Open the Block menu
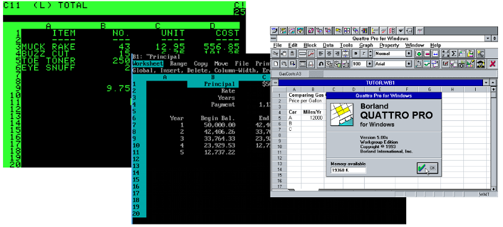This screenshot has height=227, width=503. (310, 45)
